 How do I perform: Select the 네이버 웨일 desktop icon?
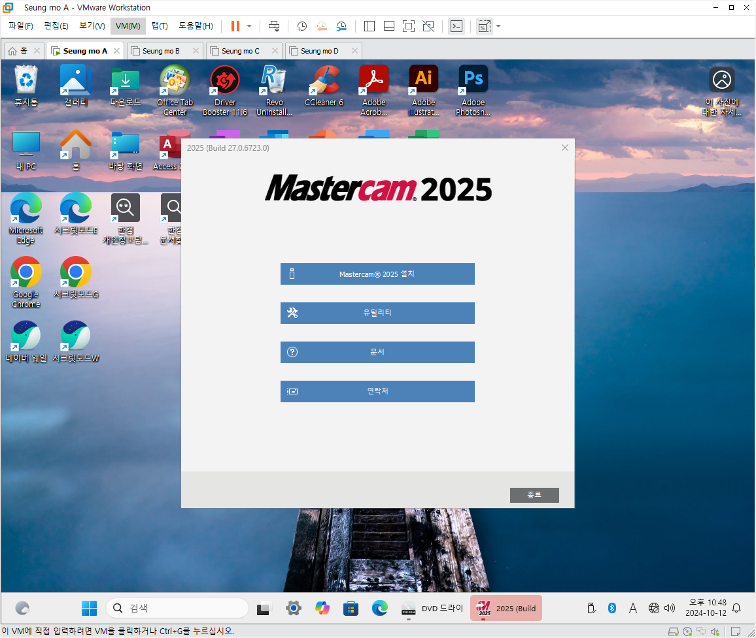coord(26,342)
